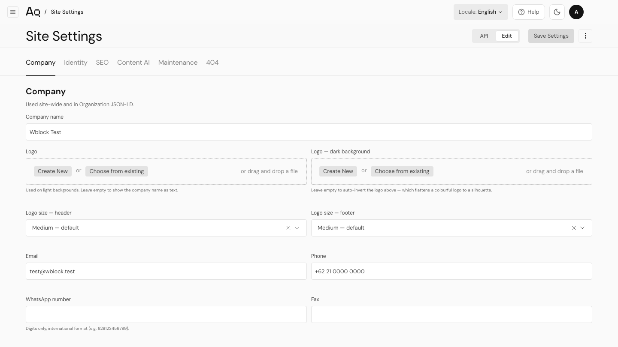Select the Company tab
This screenshot has height=347, width=618.
pyautogui.click(x=40, y=63)
